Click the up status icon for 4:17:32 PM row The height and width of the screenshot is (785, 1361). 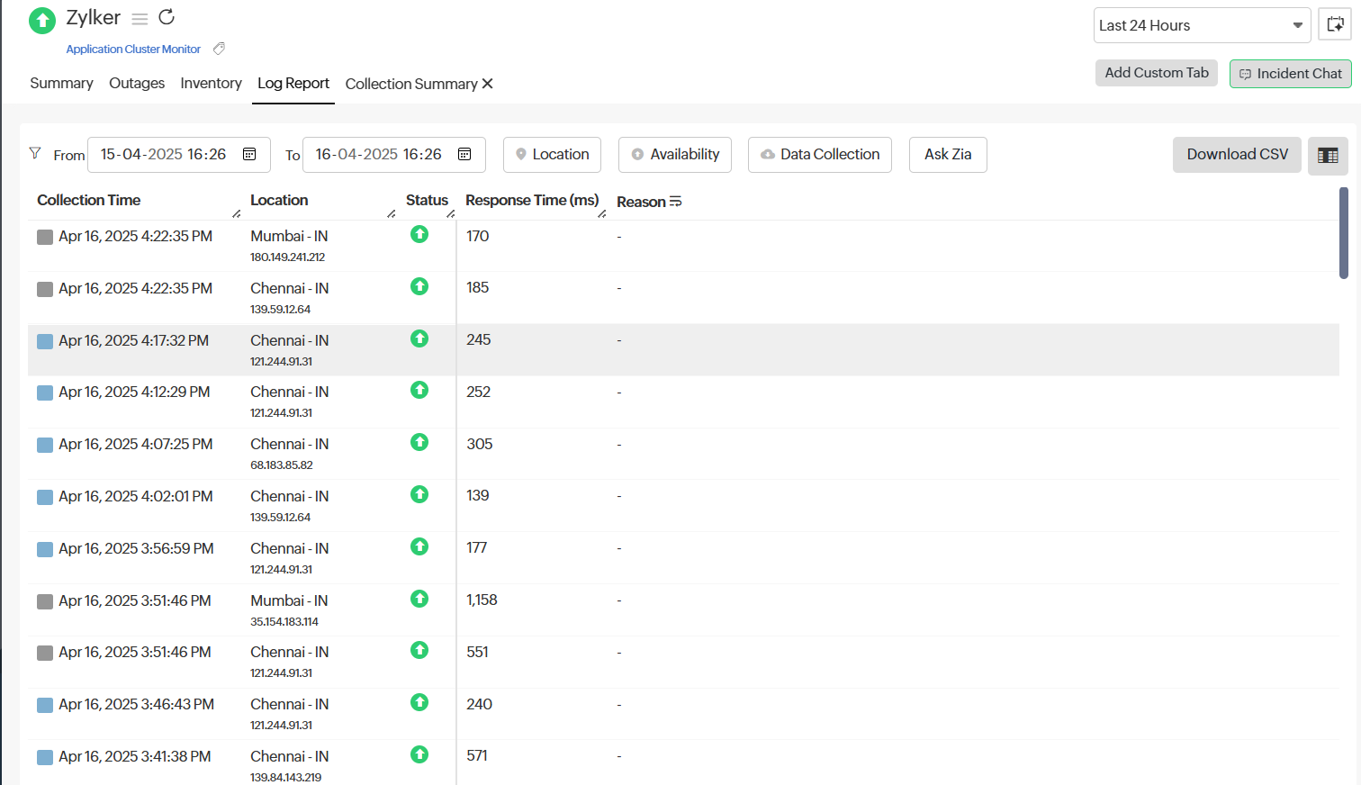point(419,338)
